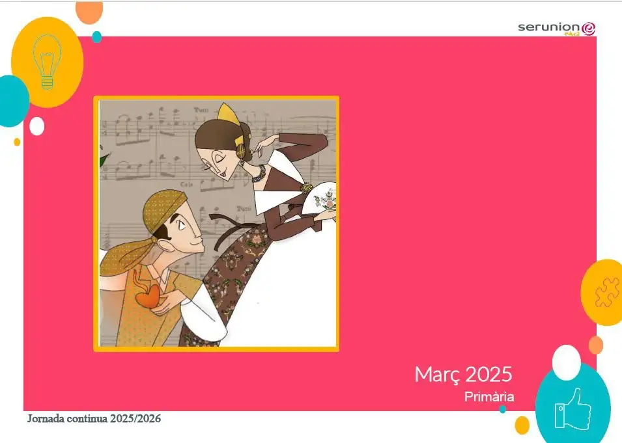Click the orange half-circle at top edge
622x443 pixels.
[89, 10]
